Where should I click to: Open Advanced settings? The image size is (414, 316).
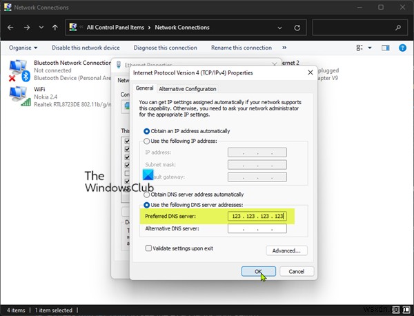[x=286, y=250]
